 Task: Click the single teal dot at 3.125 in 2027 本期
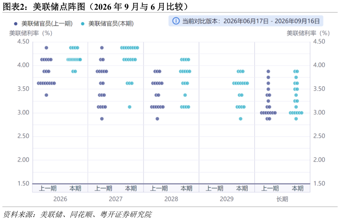[x=129, y=107]
